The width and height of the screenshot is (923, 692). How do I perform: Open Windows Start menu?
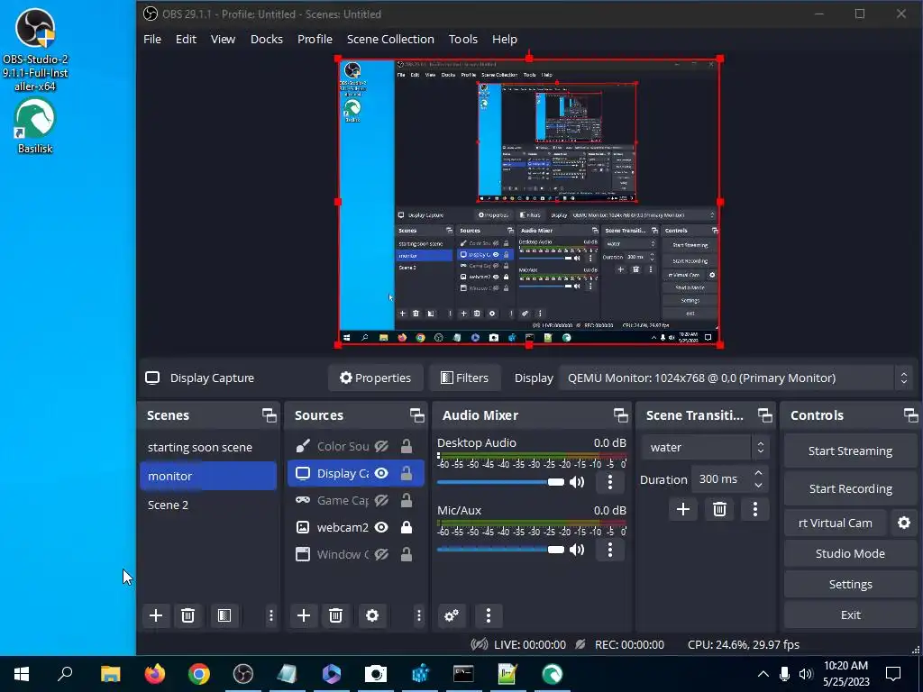22,674
